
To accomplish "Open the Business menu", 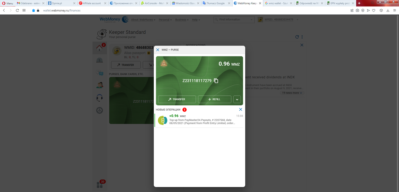I will [182, 20].
